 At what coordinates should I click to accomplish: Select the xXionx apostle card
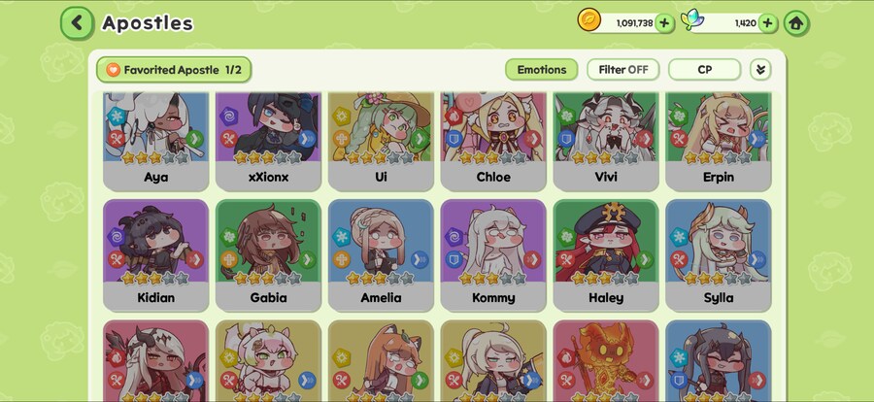pyautogui.click(x=268, y=142)
